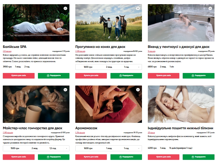
Task: Expand the Аромамасаж price option dropdown
Action: pyautogui.click(x=108, y=148)
